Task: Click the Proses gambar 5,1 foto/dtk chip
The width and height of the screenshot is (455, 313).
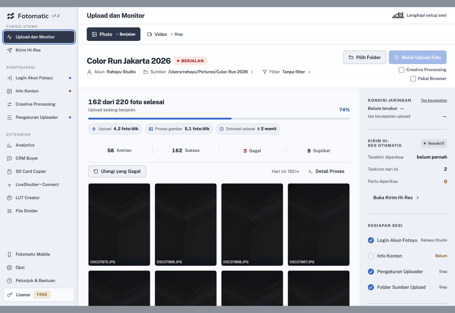Action: click(x=179, y=129)
